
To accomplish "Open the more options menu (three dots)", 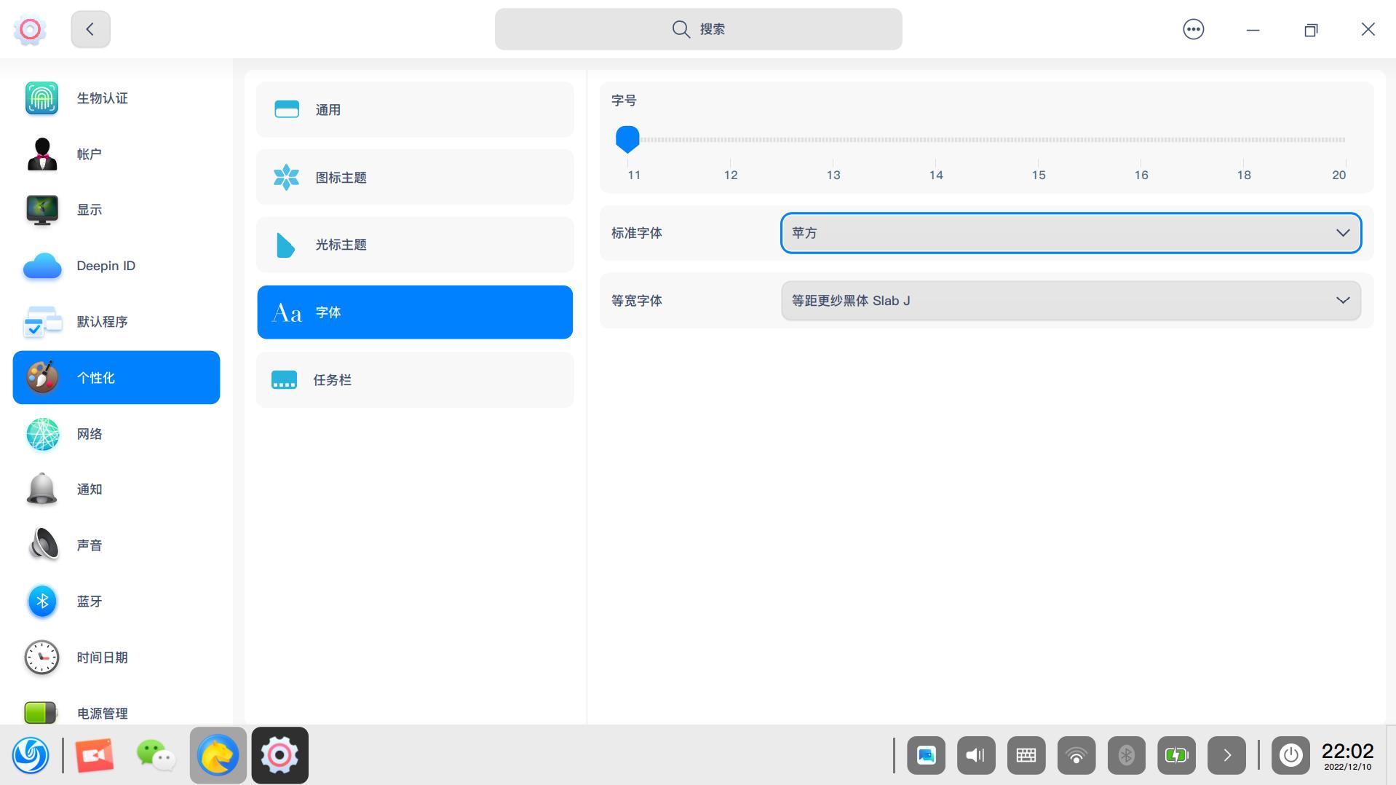I will click(x=1193, y=29).
